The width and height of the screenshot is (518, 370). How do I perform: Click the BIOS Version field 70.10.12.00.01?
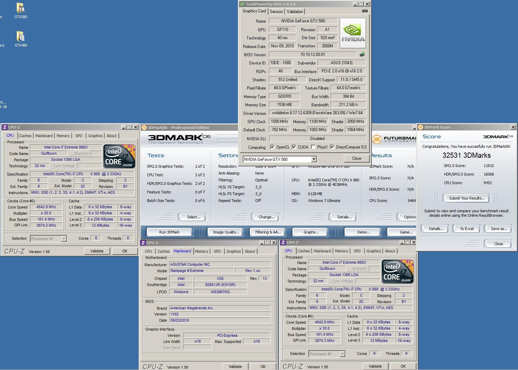pos(312,55)
